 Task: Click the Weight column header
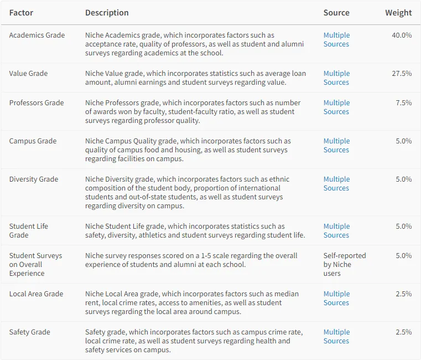398,13
